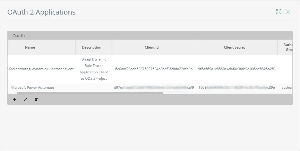Click the Bizagi Dynamic Rule Tracer description cell
Viewport: 300px width, 151px height.
coord(94,69)
